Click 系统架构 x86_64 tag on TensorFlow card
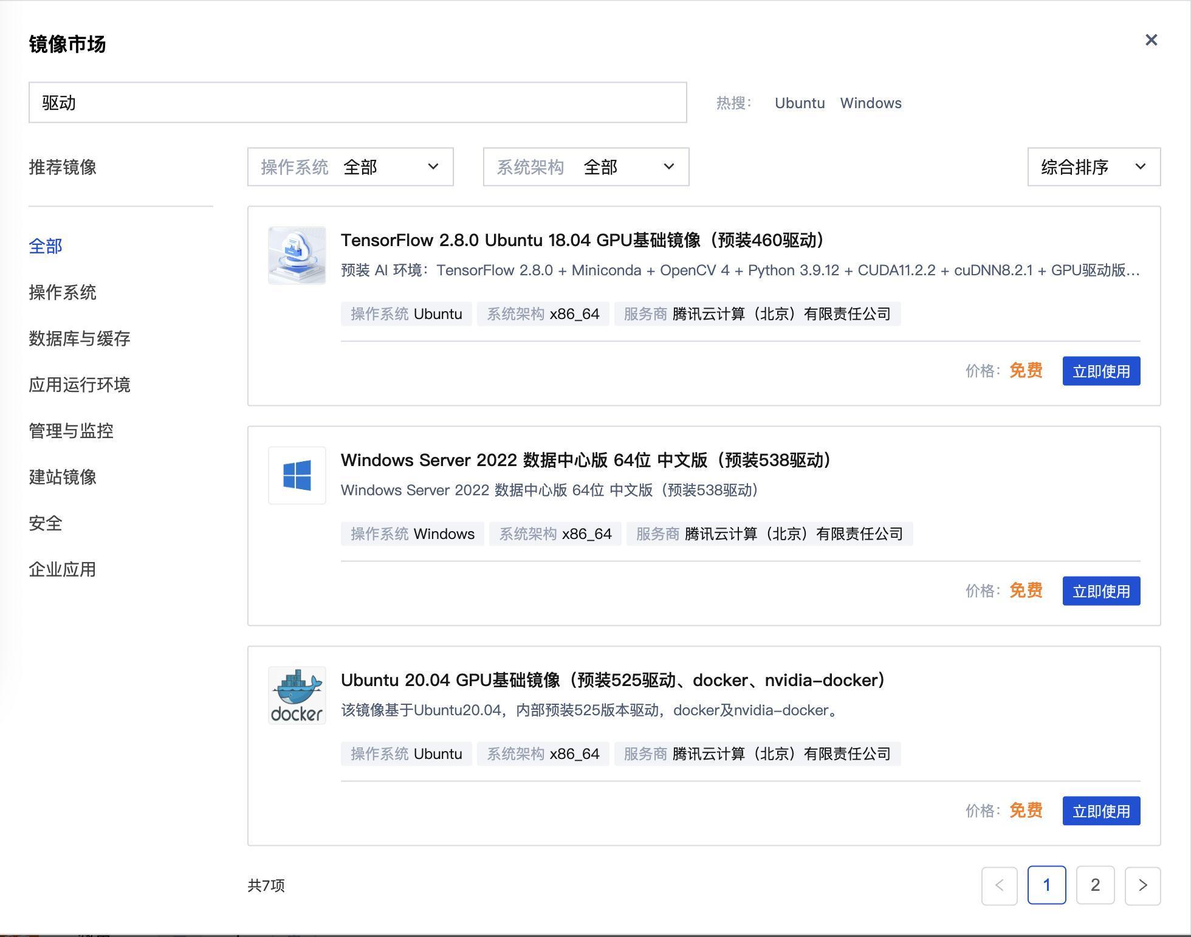The width and height of the screenshot is (1191, 937). coord(543,314)
